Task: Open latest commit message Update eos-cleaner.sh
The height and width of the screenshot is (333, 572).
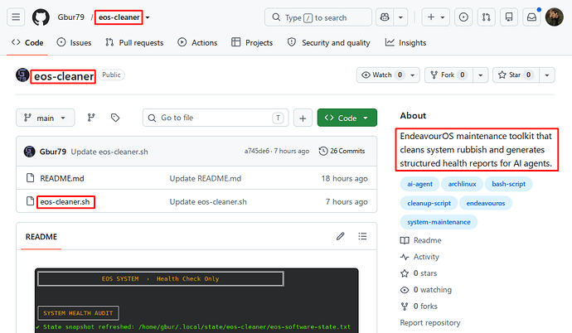Action: point(109,152)
